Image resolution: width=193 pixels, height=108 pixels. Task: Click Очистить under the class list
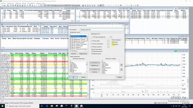[x=74, y=54]
